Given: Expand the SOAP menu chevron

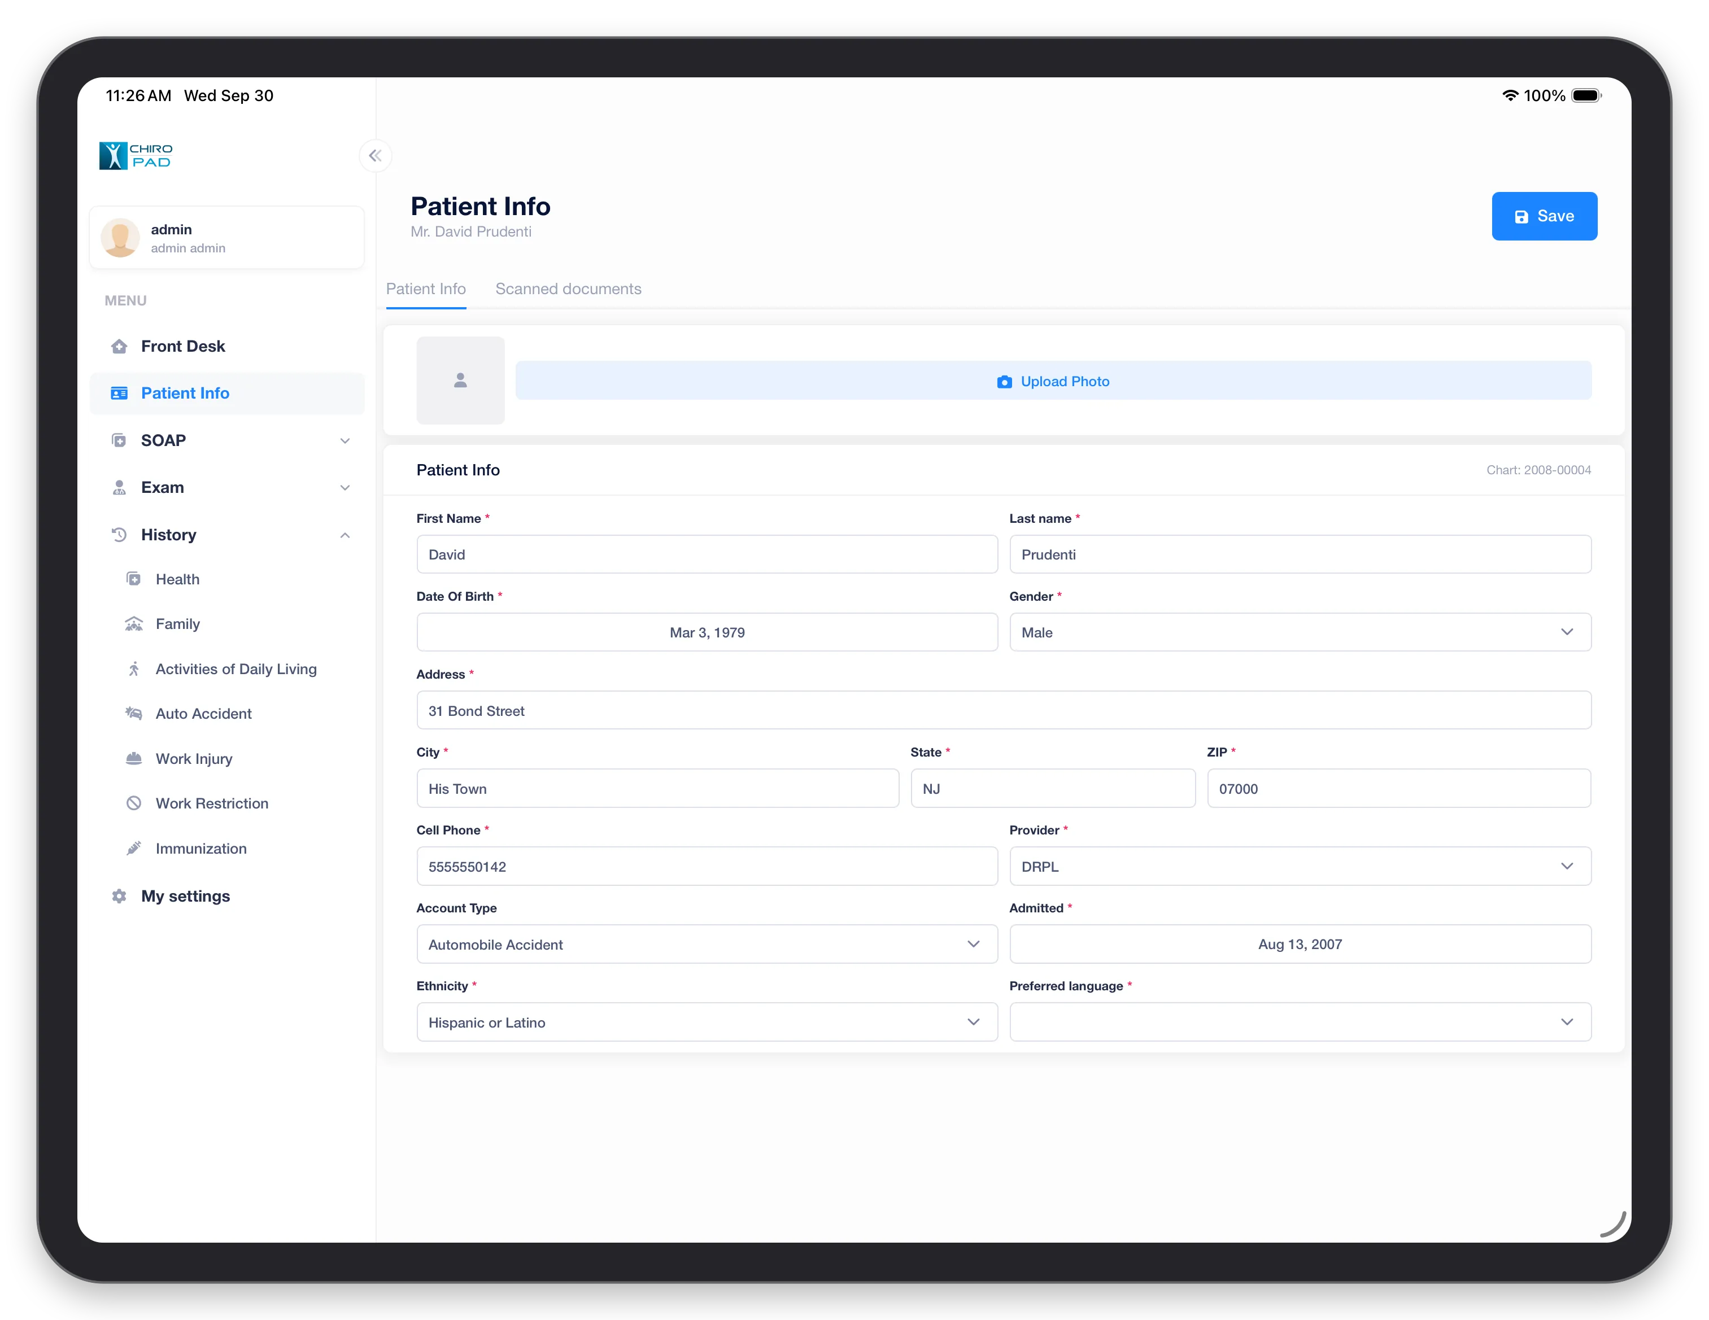Looking at the screenshot, I should click(x=345, y=442).
